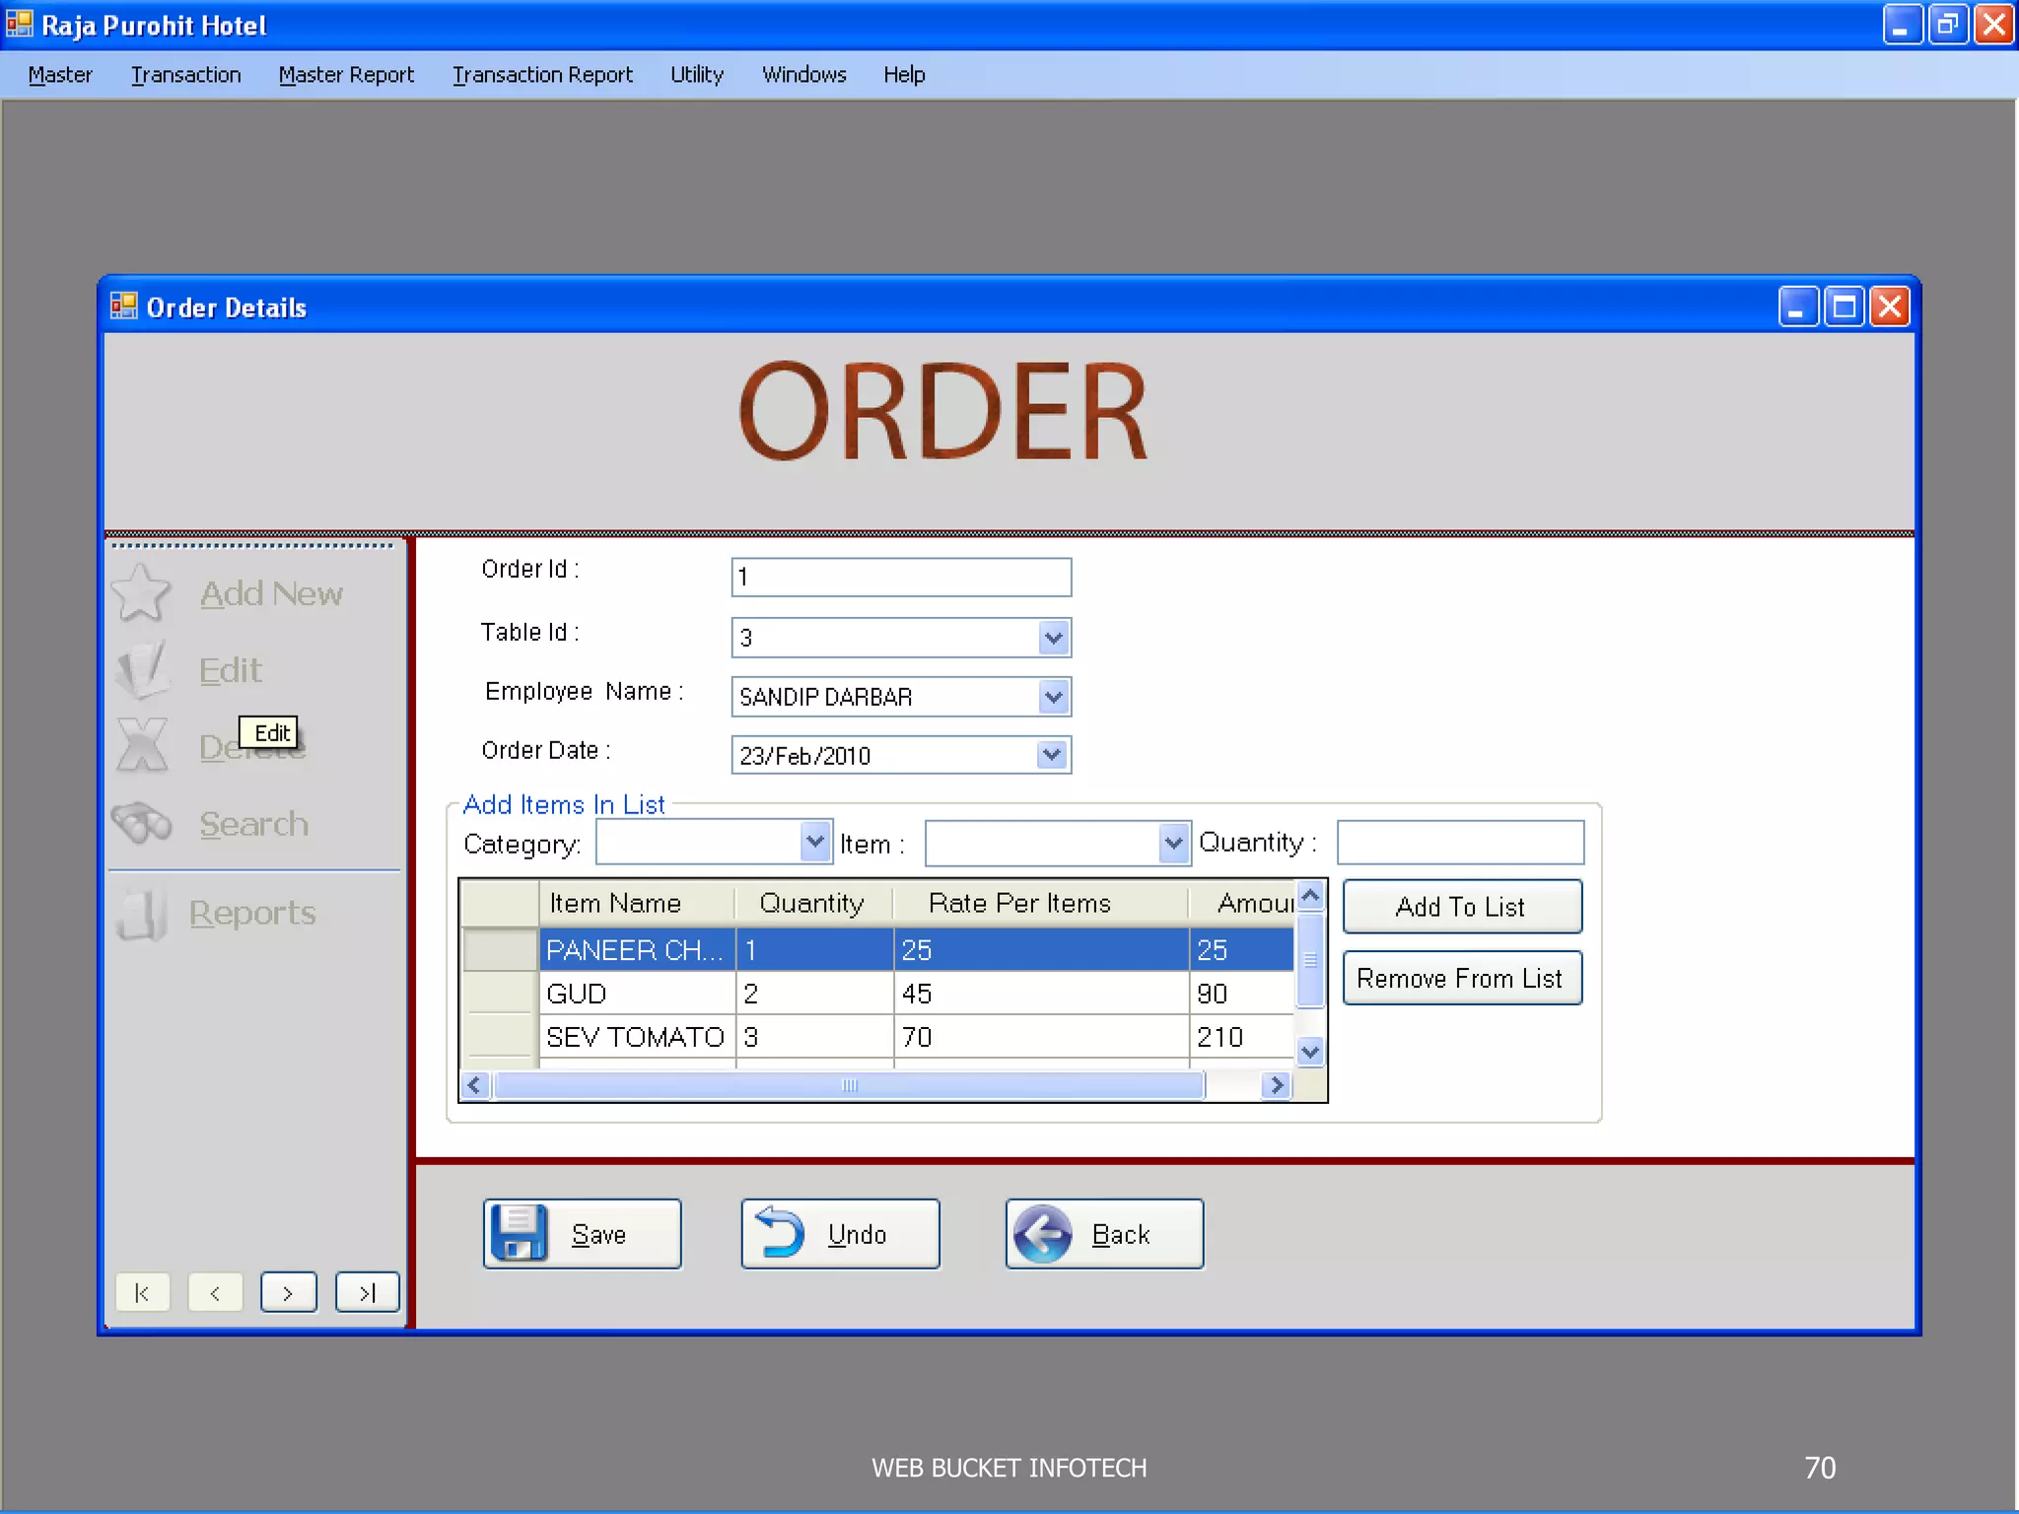Click the Order Id input field
This screenshot has height=1514, width=2019.
coord(901,577)
